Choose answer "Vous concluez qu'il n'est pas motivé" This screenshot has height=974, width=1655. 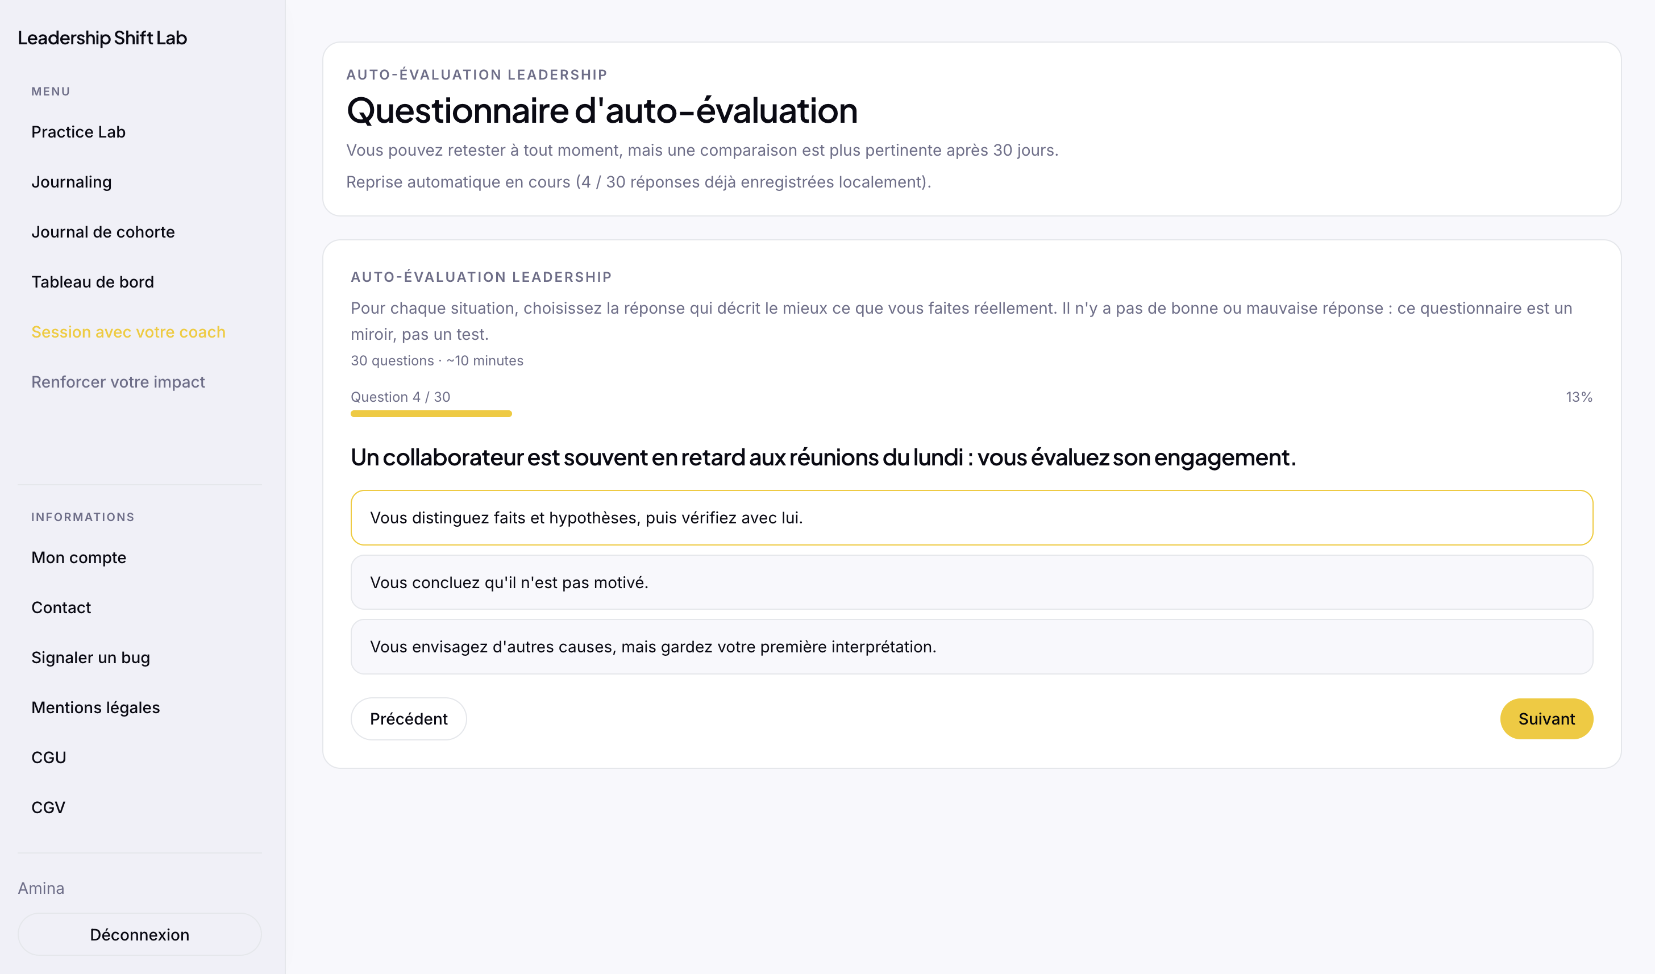pyautogui.click(x=971, y=582)
